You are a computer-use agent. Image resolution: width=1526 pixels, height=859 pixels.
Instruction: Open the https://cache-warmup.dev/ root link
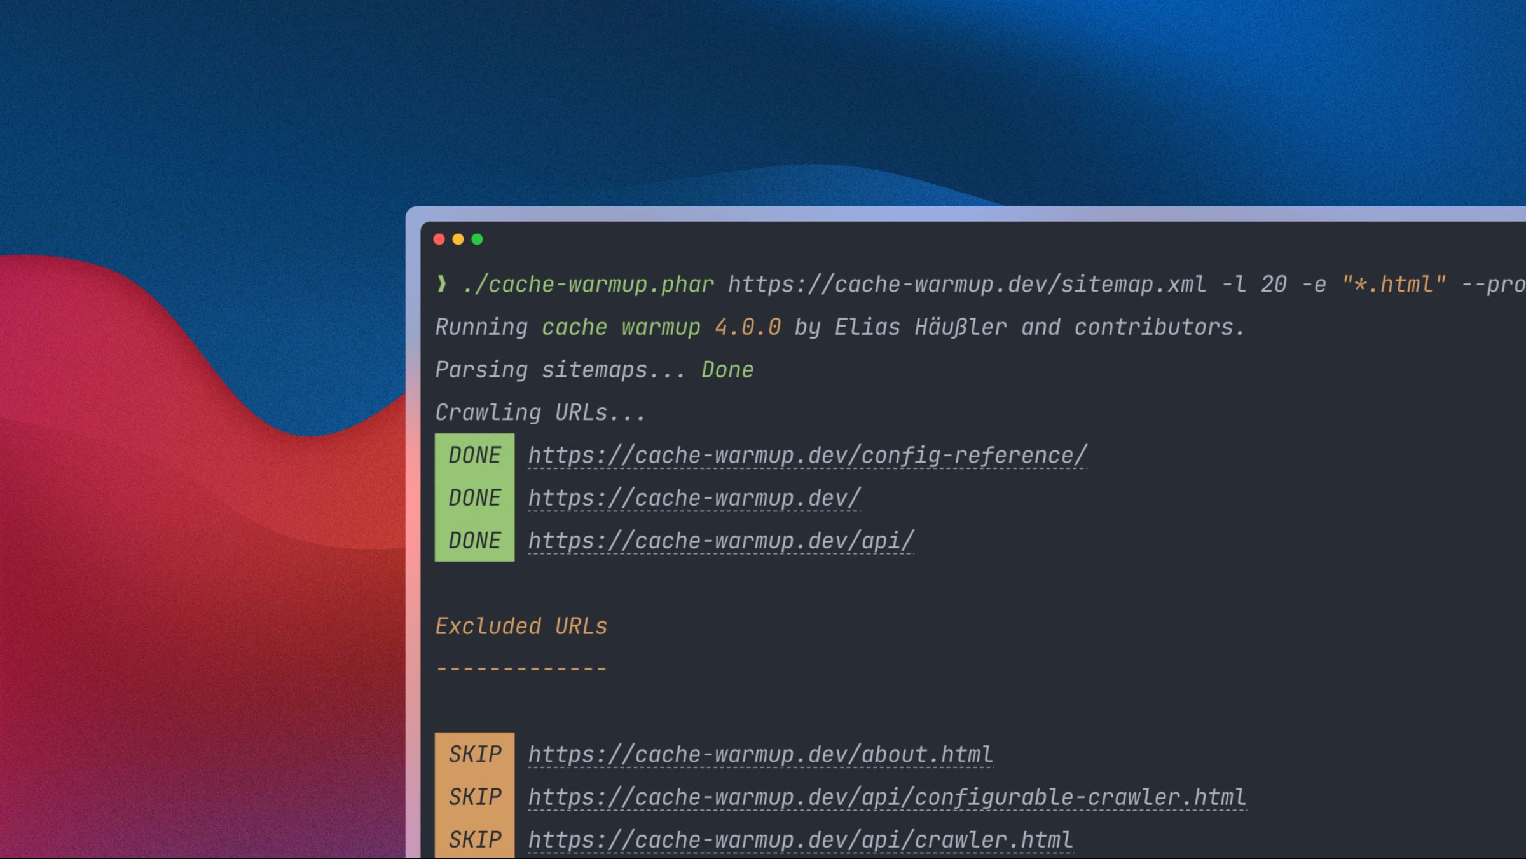click(694, 498)
